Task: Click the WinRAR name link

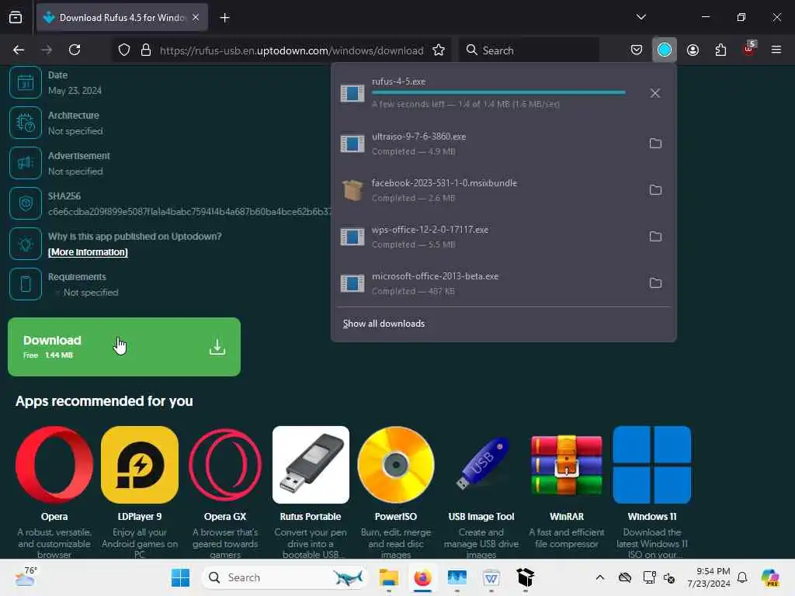Action: point(566,516)
